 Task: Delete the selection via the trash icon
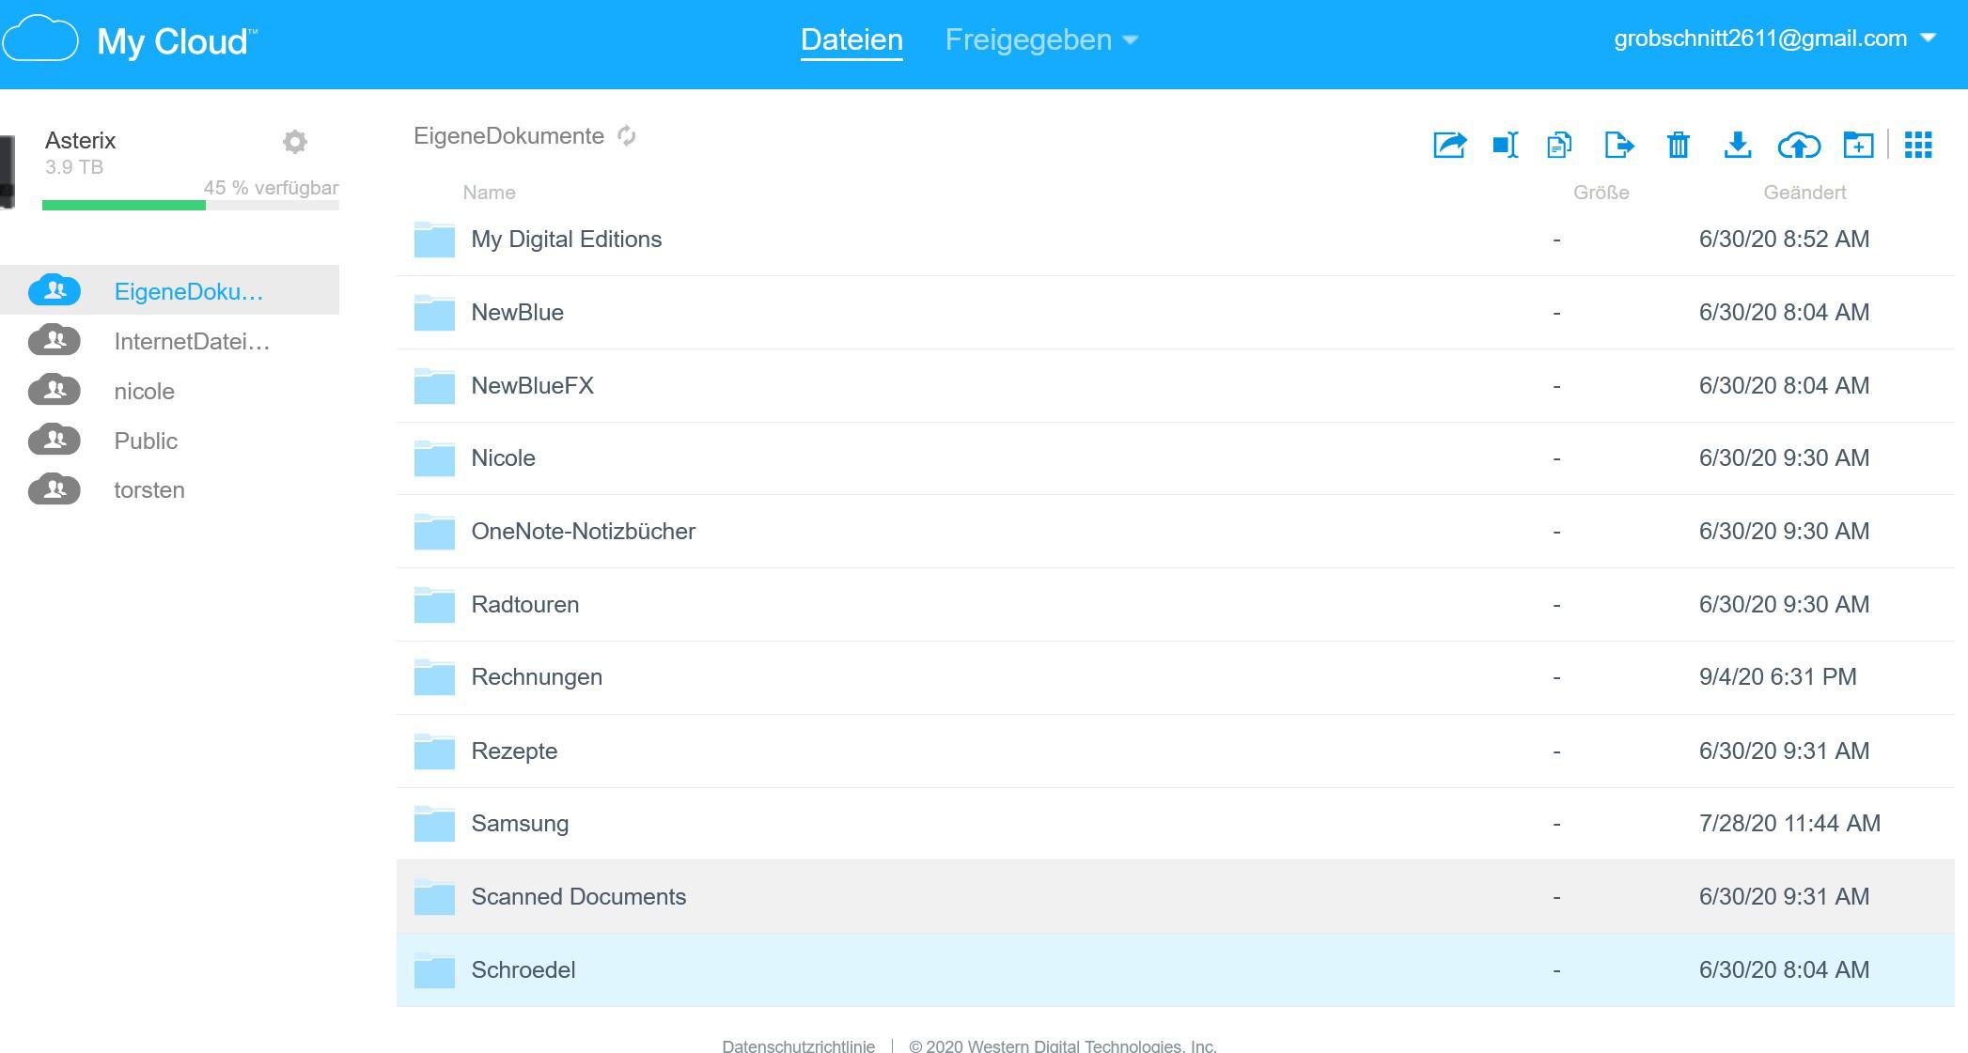click(x=1679, y=146)
